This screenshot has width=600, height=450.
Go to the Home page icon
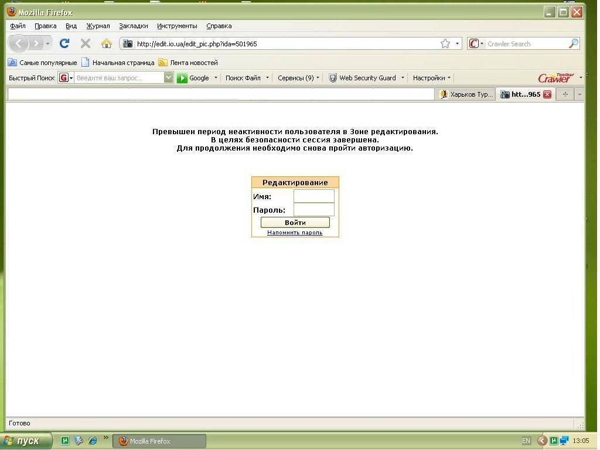coord(106,43)
